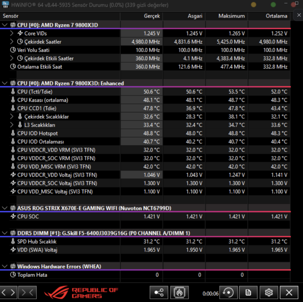Collapse the CPU [#0]: AMD Ryzen 7 9800X3D group
This screenshot has height=302, width=303.
(5, 25)
